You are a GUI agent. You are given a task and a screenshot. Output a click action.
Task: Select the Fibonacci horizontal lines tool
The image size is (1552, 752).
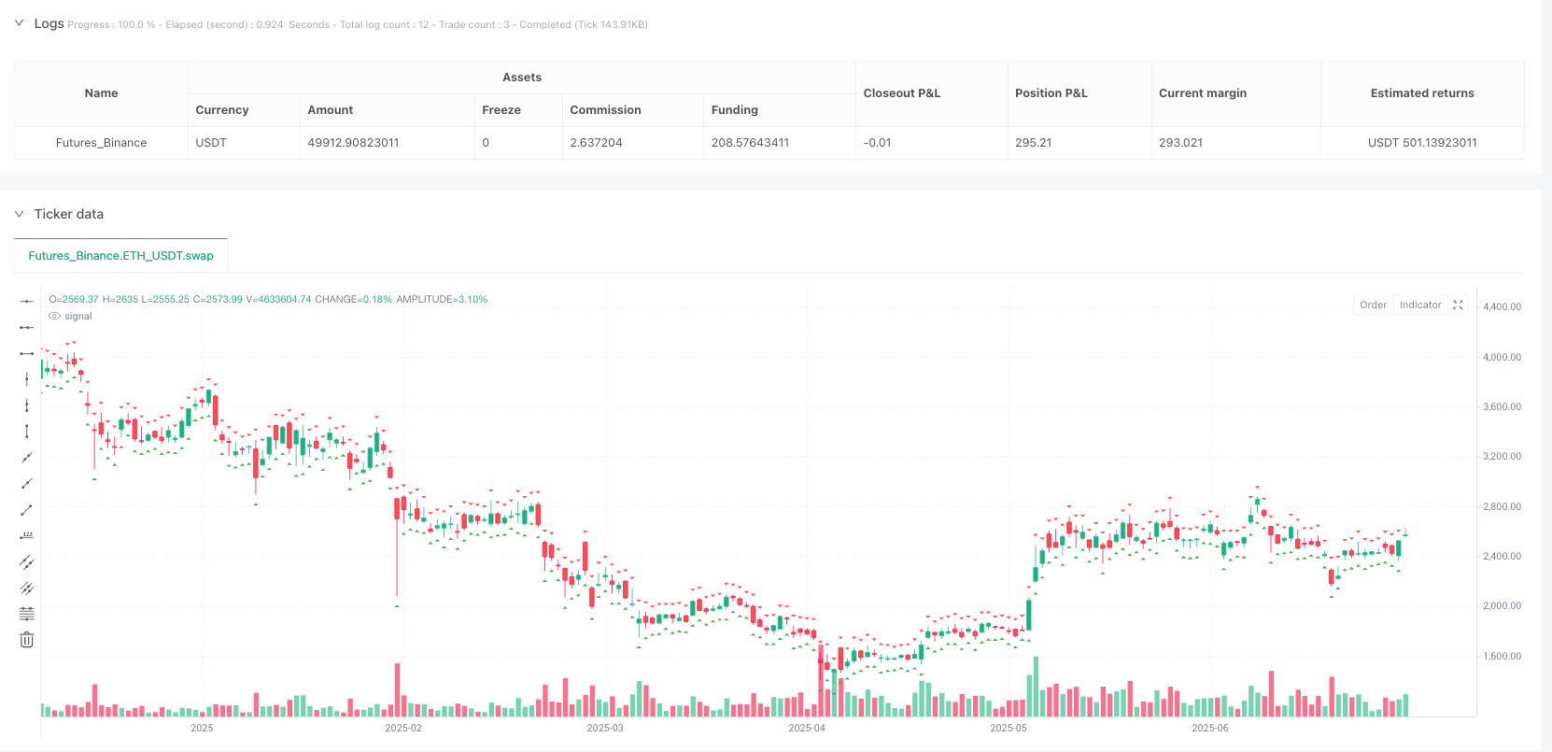tap(27, 614)
